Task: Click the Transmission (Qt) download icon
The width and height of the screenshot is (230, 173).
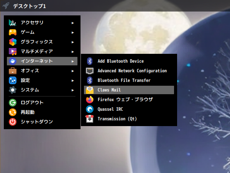Action: pyautogui.click(x=90, y=119)
